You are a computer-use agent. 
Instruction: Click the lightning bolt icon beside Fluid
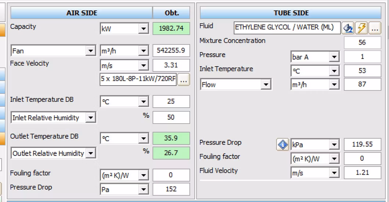[361, 28]
